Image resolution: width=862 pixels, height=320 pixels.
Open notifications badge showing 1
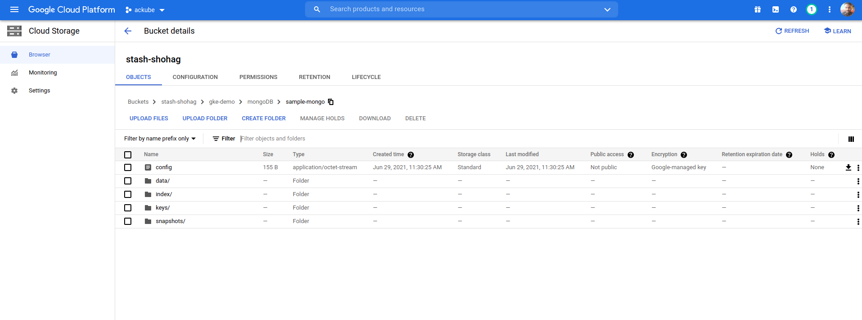812,9
